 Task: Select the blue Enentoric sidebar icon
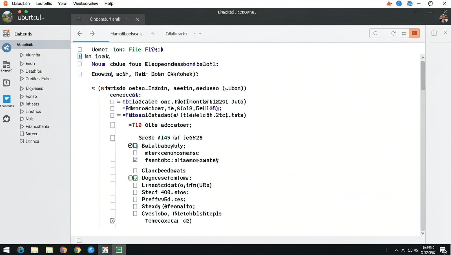point(6,99)
